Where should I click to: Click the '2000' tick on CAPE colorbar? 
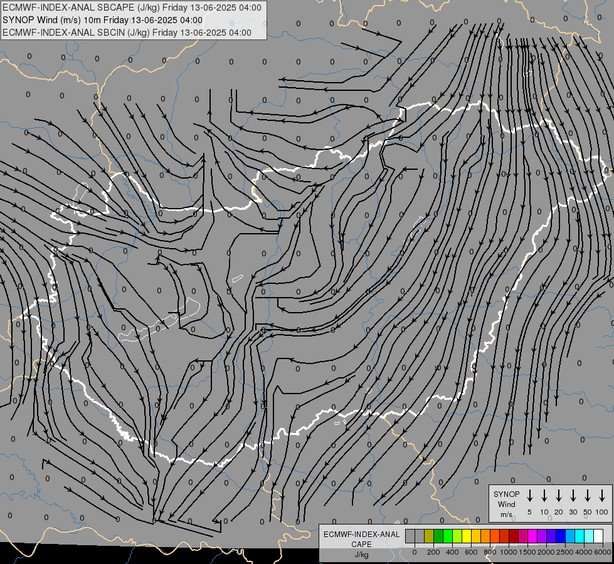(x=546, y=552)
